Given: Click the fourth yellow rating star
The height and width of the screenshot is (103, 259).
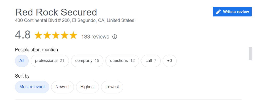Looking at the screenshot, I should [x=64, y=35].
